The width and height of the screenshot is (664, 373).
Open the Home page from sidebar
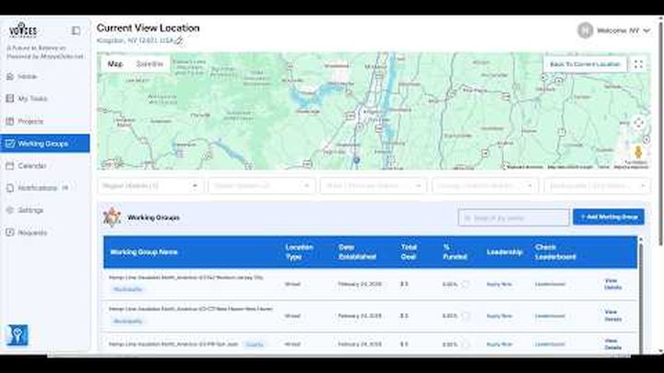coord(28,76)
